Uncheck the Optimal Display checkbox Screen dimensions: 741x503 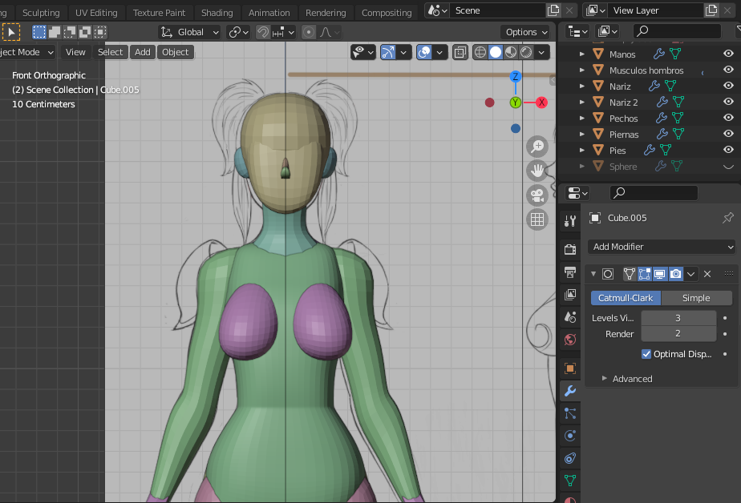[x=646, y=354]
